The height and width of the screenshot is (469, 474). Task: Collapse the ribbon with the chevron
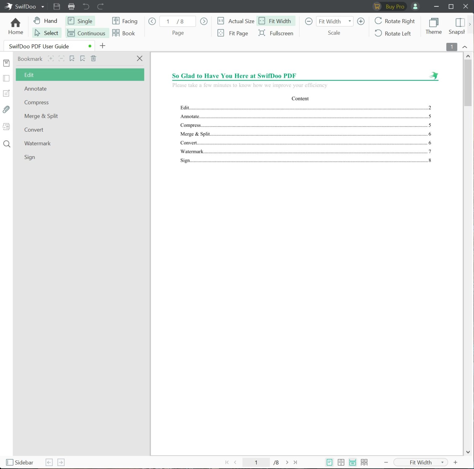tap(465, 47)
